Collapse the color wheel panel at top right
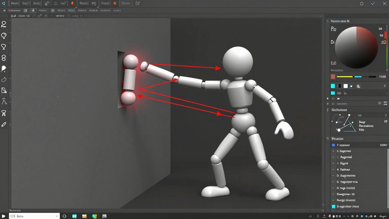The height and width of the screenshot is (219, 389). coord(328,21)
